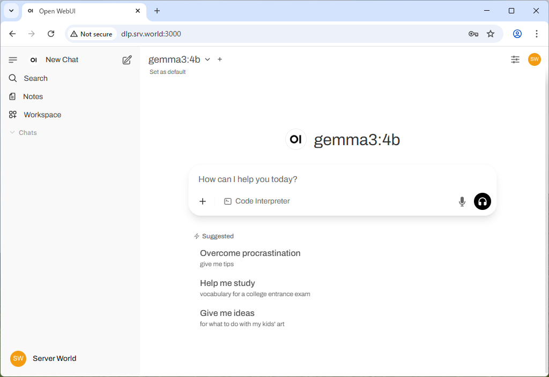Open the browser tab search dropdown arrow

[x=11, y=11]
